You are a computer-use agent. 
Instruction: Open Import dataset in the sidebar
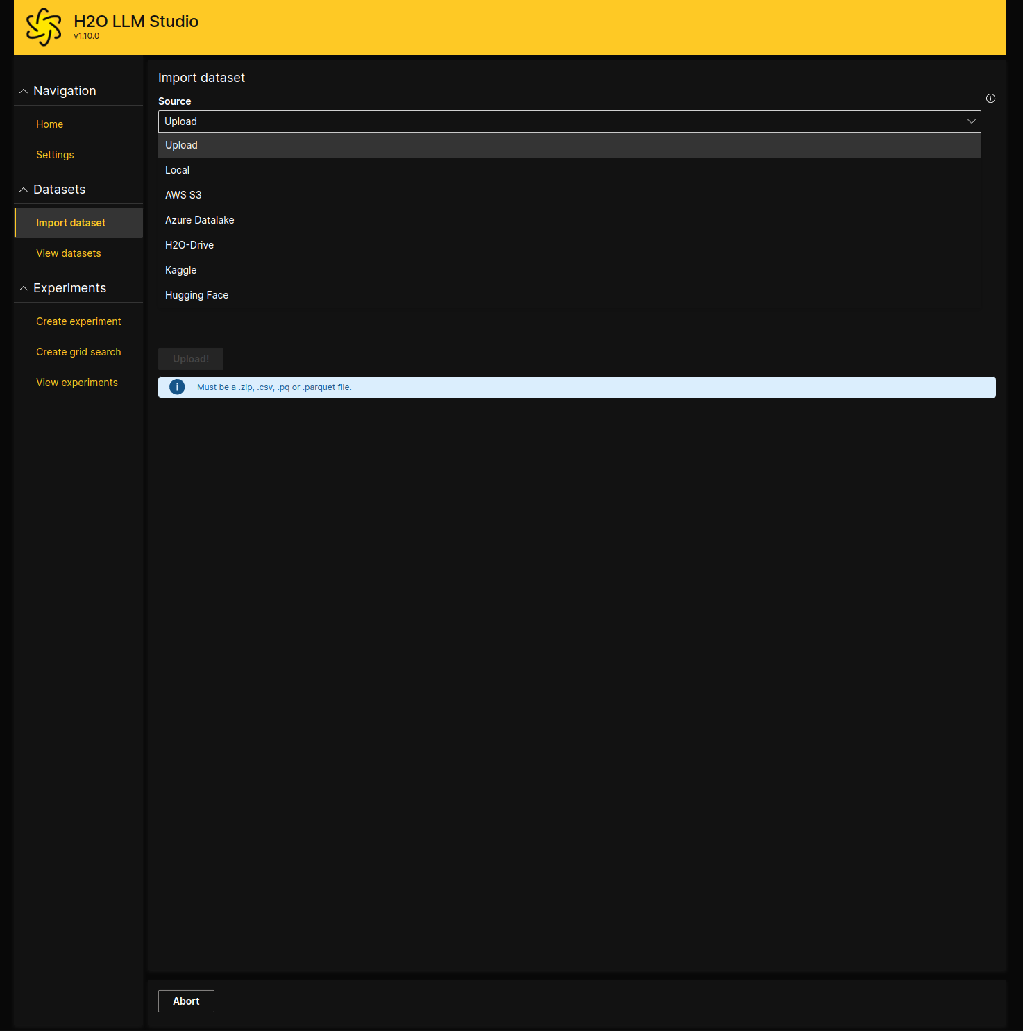78,223
